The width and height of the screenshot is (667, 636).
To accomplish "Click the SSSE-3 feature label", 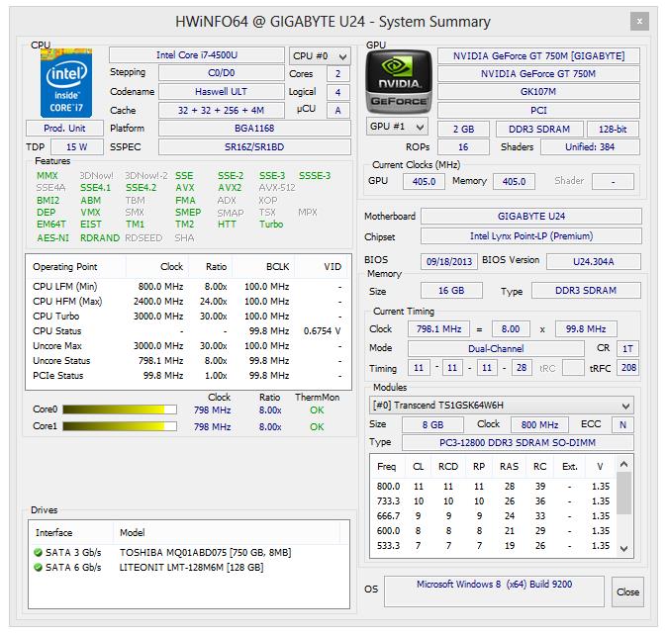I will [x=315, y=176].
